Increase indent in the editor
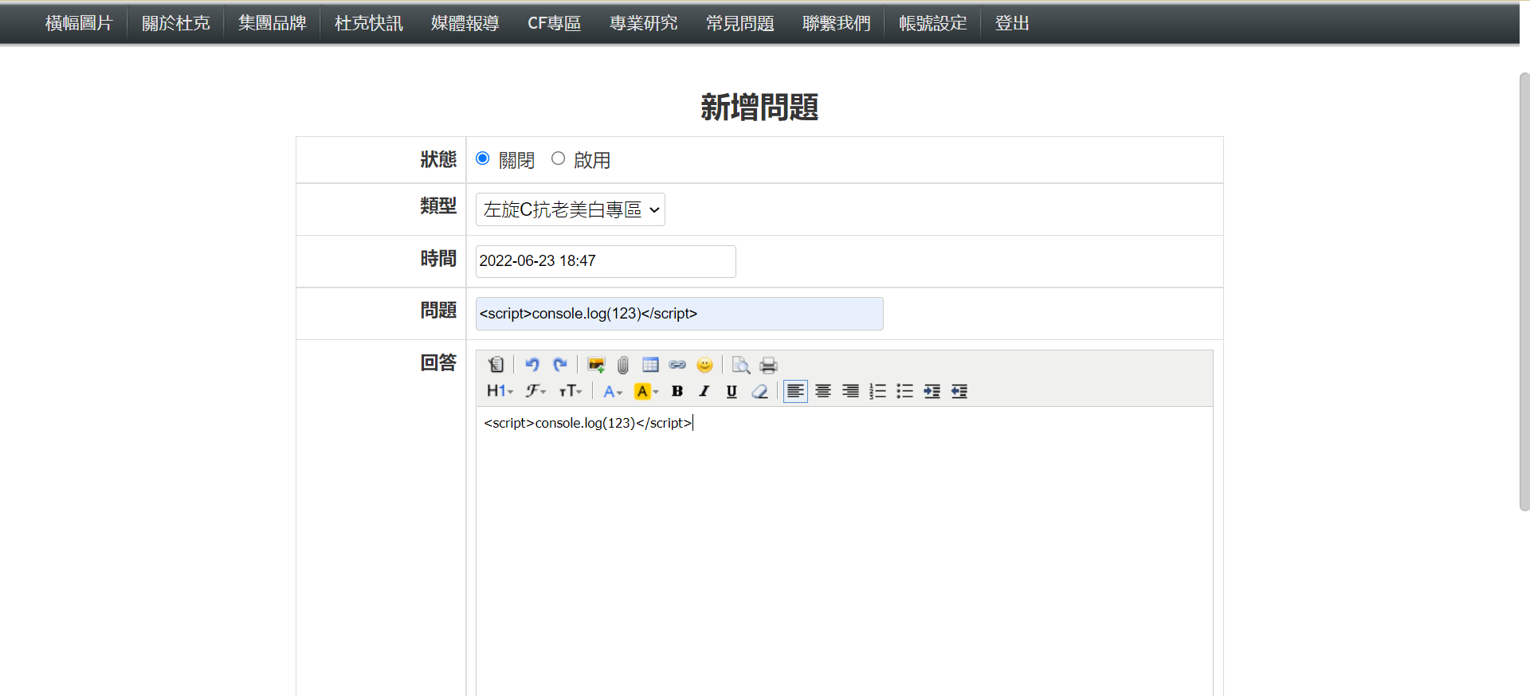The height and width of the screenshot is (696, 1530). (932, 391)
